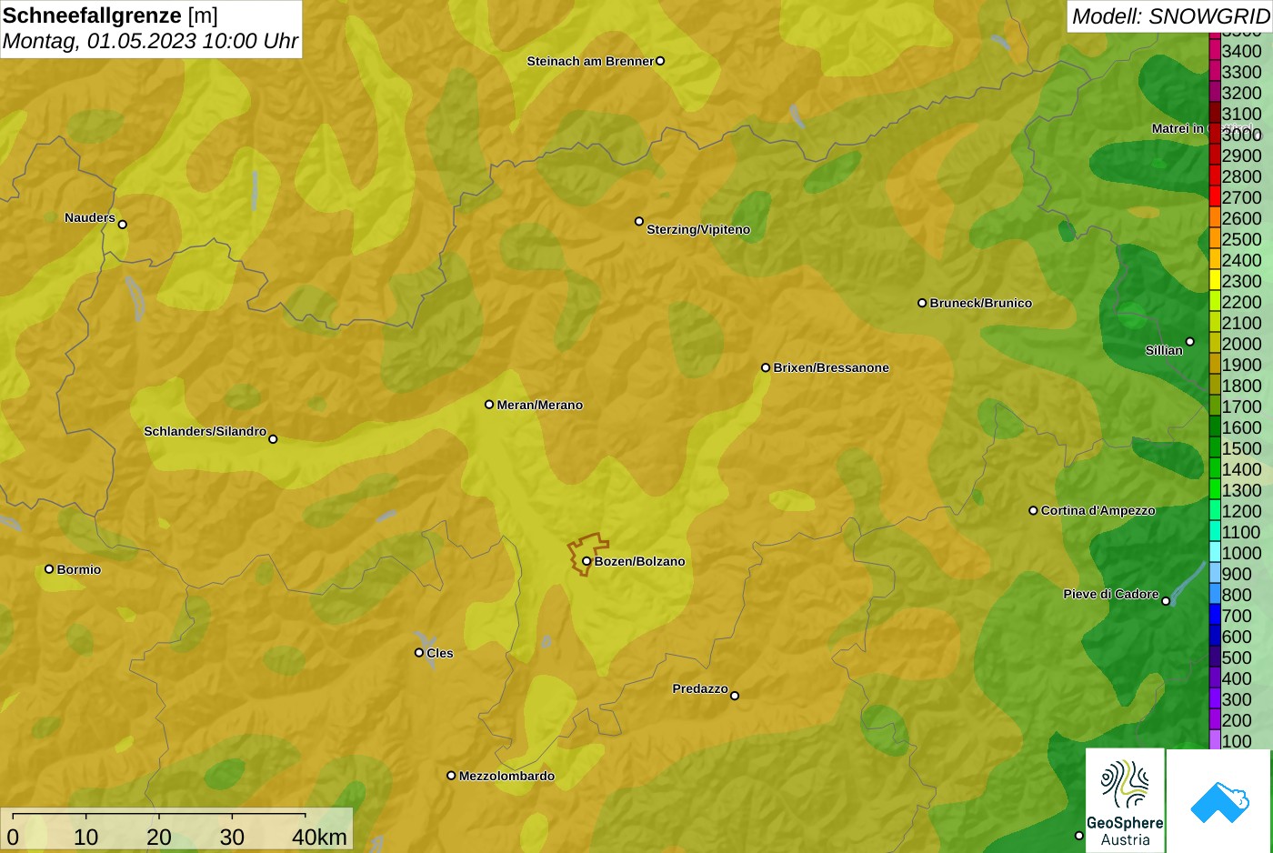1273x853 pixels.
Task: Click the Brixen/Bressanone location dot
Action: point(766,367)
